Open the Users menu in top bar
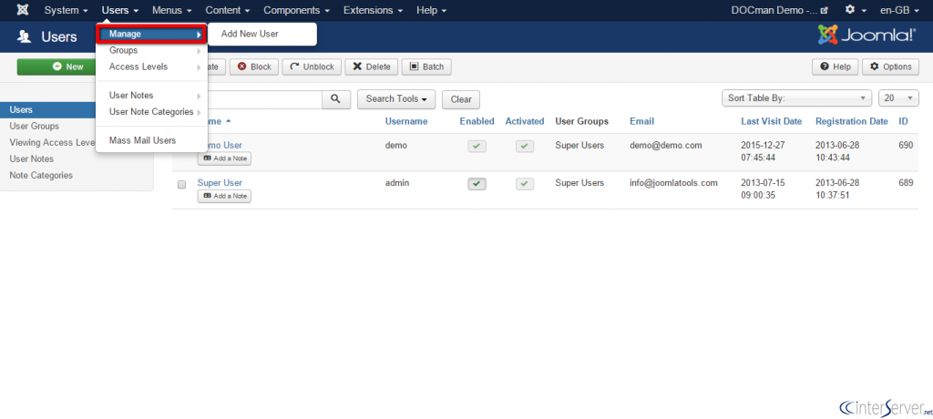 coord(120,10)
